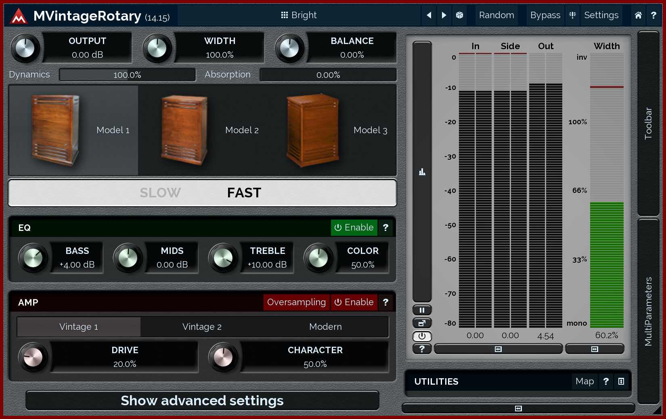Click the histogram icon on the meter strip

pos(422,172)
